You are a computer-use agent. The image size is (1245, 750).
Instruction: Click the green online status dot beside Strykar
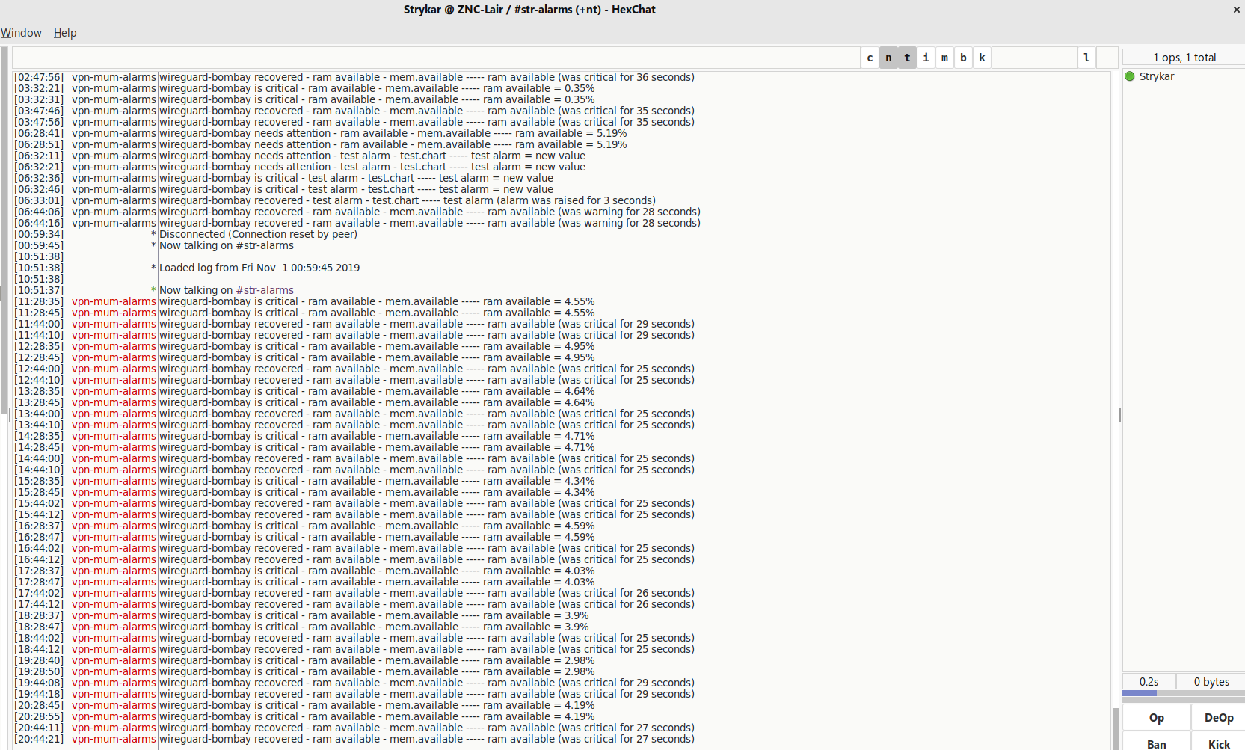[x=1129, y=76]
